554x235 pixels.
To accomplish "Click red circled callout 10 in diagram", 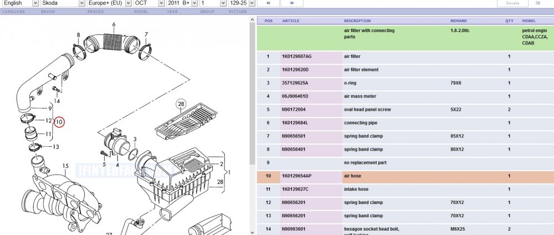I will pos(59,122).
